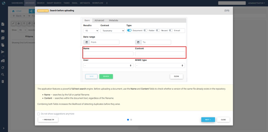Select the second pagination dot
Viewport: 268px width, 132px height.
tap(131, 120)
